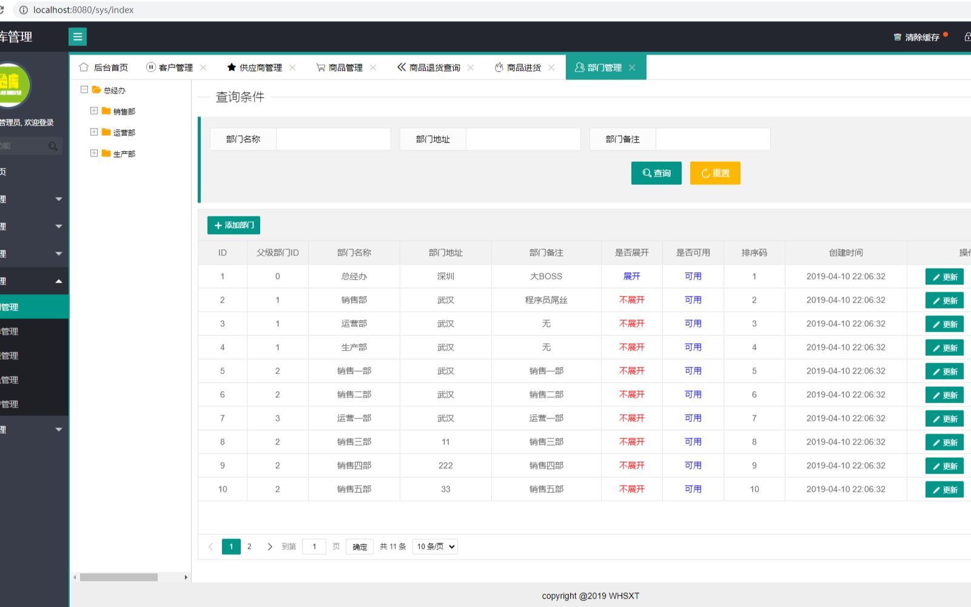The image size is (971, 607).
Task: Close the 商品退货查询 tab
Action: 471,67
